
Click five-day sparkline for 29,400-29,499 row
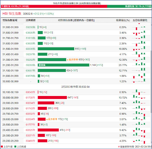pyautogui.click(x=139, y=130)
